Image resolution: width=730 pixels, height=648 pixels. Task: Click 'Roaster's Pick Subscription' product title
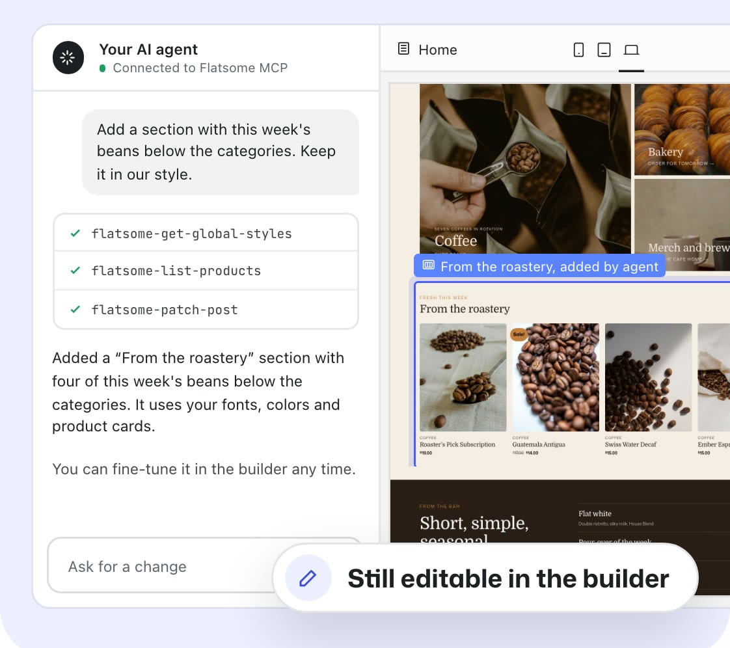(457, 444)
